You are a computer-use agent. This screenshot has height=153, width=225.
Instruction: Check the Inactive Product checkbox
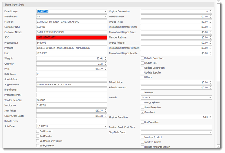click(x=143, y=137)
